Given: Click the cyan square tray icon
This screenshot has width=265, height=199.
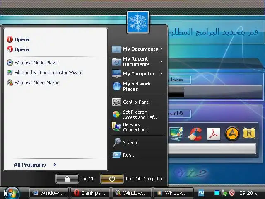Looking at the screenshot, I should (217, 193).
